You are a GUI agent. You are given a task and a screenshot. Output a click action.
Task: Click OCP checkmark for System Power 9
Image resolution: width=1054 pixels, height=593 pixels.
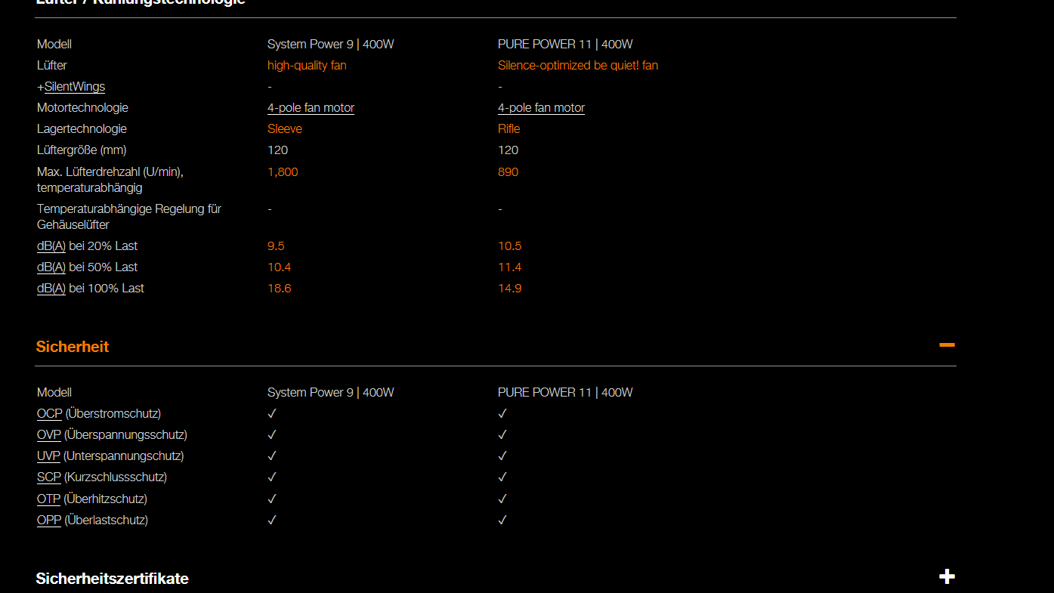point(272,414)
